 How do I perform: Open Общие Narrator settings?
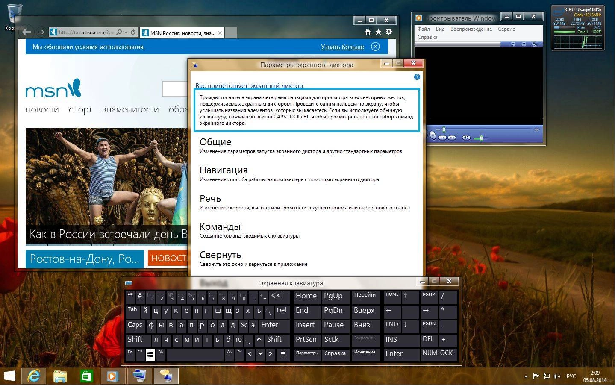tap(215, 142)
